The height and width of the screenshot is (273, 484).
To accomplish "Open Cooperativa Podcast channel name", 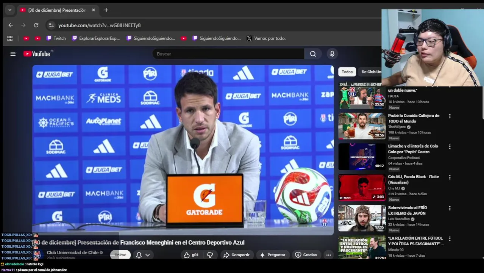I will click(404, 158).
